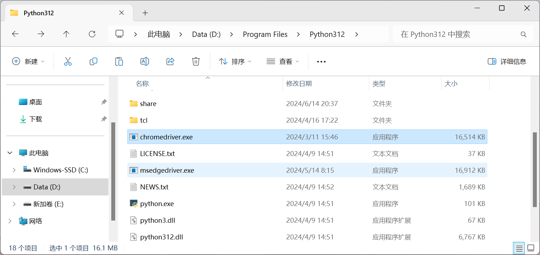Unpin 桌面 from quick access
The image size is (540, 255).
[104, 102]
